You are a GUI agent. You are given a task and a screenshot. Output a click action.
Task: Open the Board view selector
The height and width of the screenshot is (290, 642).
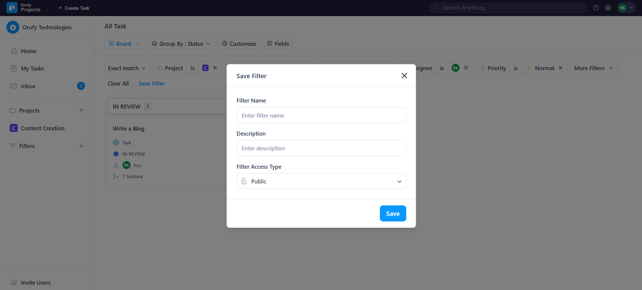124,44
